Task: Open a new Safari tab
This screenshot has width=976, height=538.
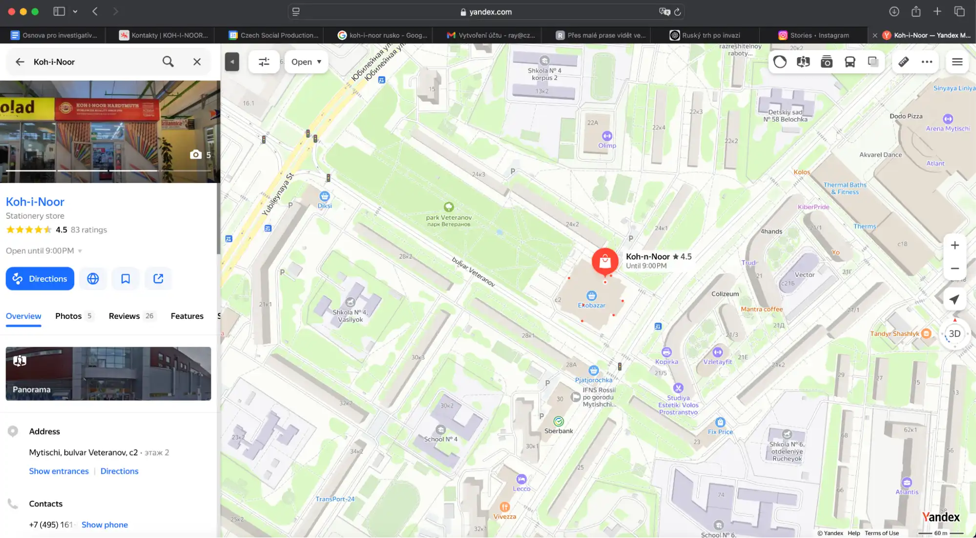Action: (937, 11)
